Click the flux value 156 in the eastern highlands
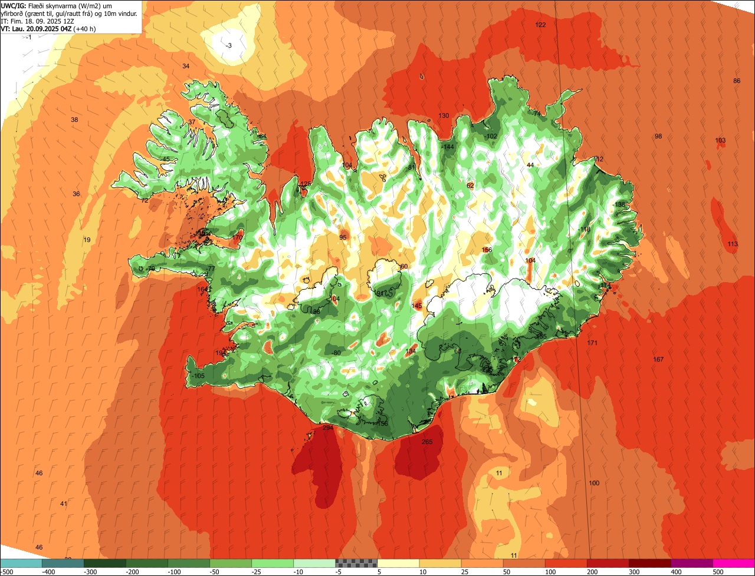755x576 pixels. click(x=487, y=250)
